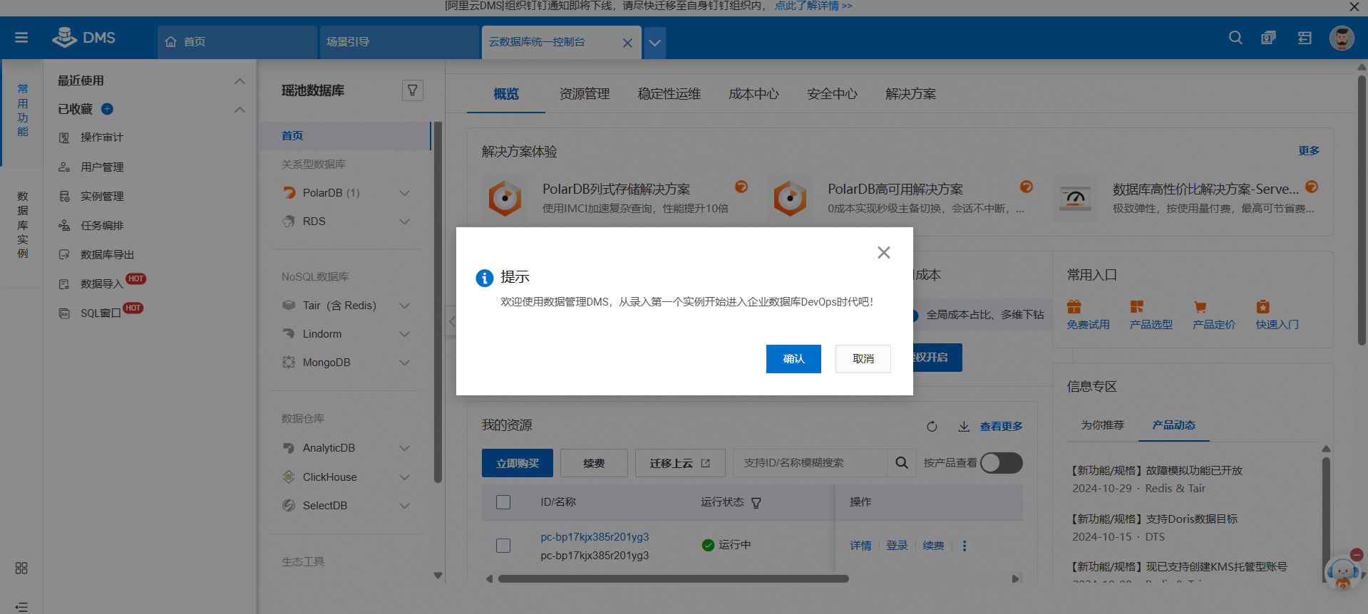
Task: Expand the ClickHouse node
Action: [x=405, y=477]
